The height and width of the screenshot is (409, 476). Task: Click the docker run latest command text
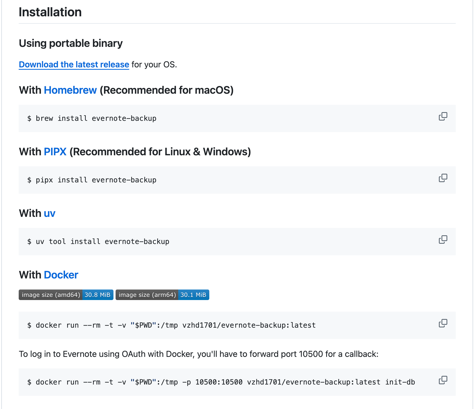point(171,325)
